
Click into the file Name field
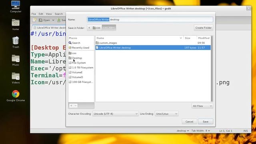150,20
